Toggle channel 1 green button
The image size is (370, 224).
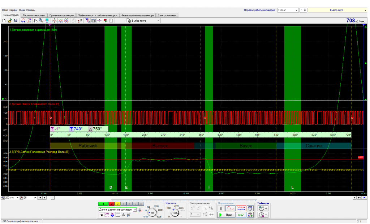103,204
